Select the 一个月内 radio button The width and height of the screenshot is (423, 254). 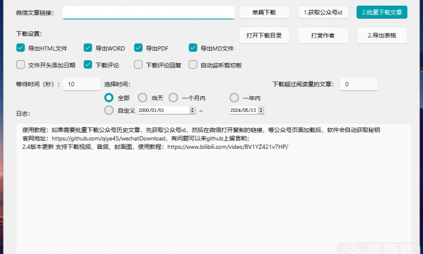[x=173, y=98]
